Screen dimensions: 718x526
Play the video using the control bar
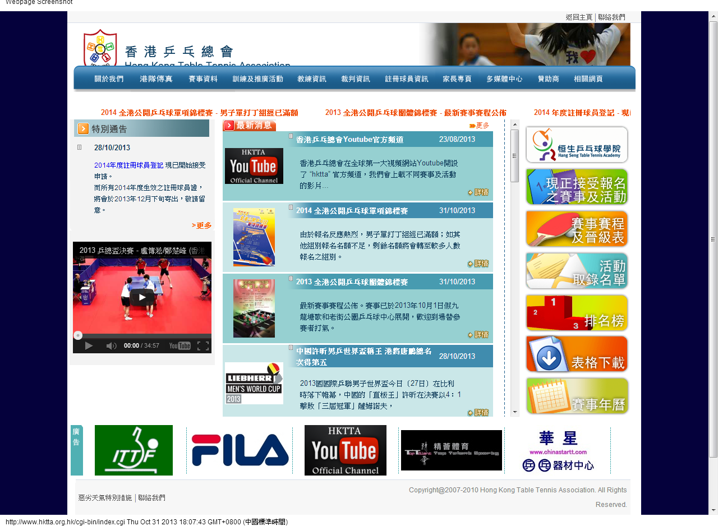click(x=89, y=346)
